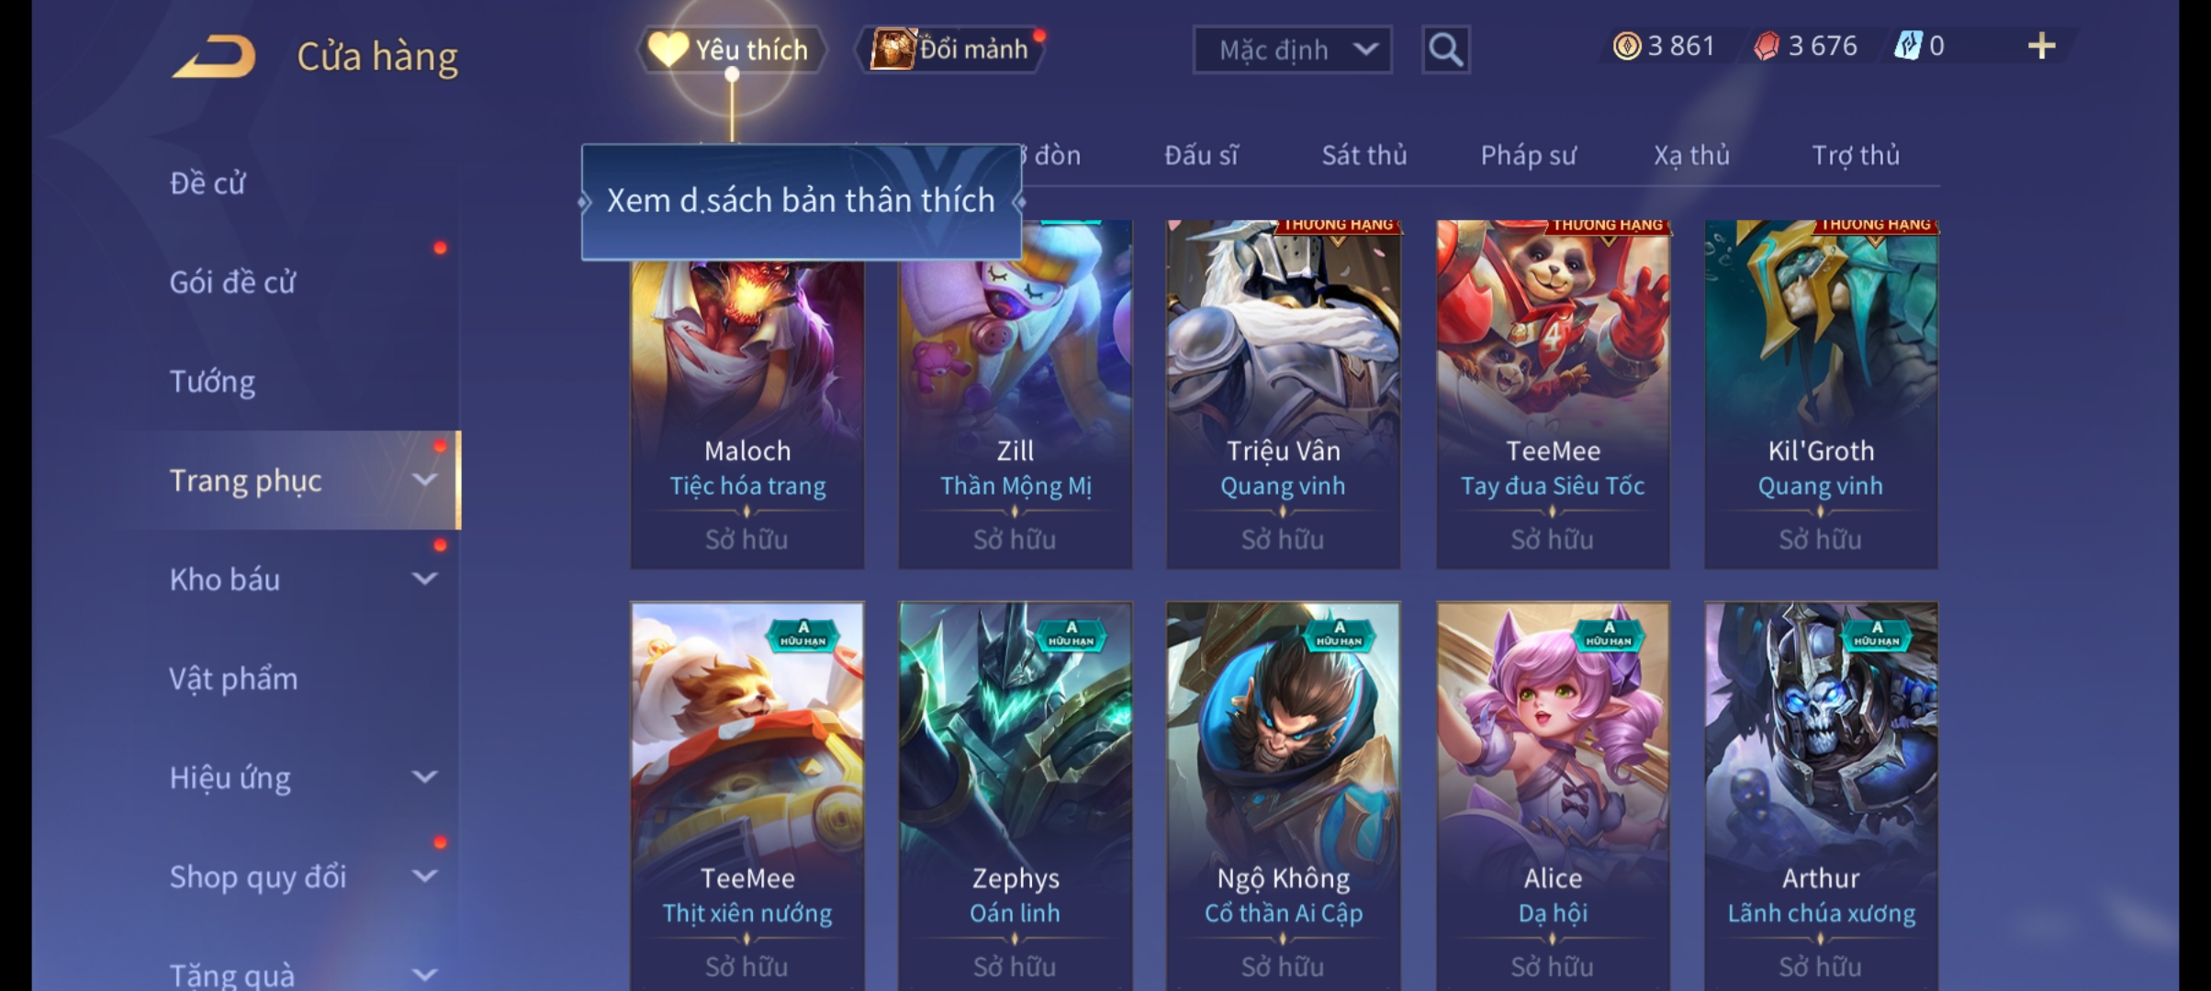Open Gói đề cử in sidebar

pos(232,282)
